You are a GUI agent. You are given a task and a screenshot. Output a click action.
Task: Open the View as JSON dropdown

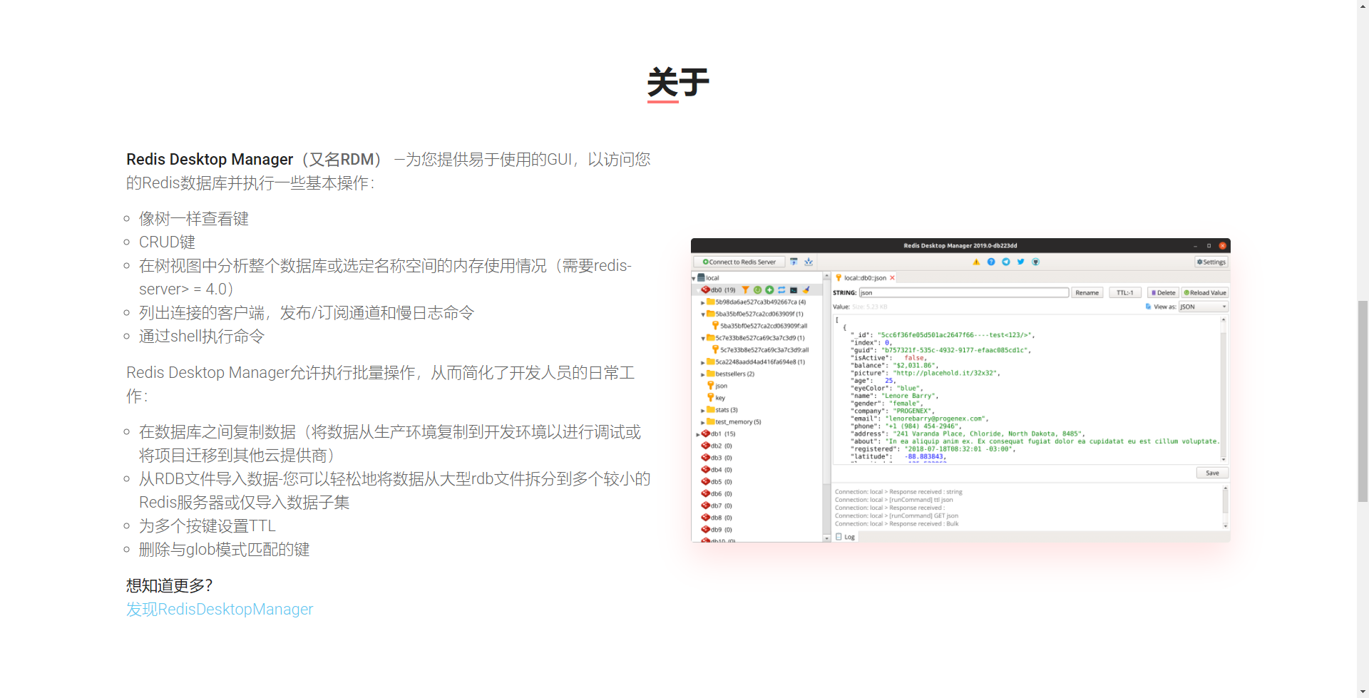pyautogui.click(x=1203, y=307)
